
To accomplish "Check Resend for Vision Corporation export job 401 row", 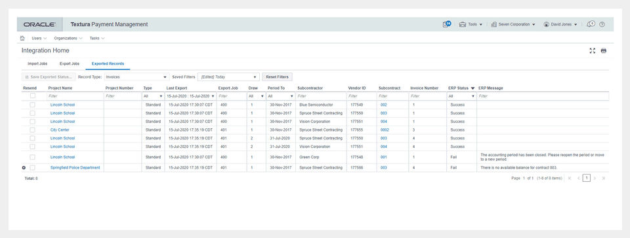I will (33, 147).
